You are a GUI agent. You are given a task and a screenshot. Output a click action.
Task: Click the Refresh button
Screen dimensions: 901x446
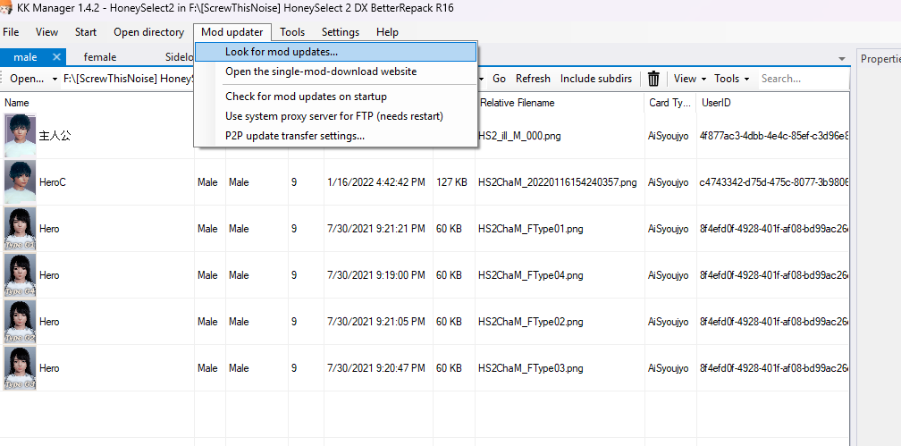(533, 79)
